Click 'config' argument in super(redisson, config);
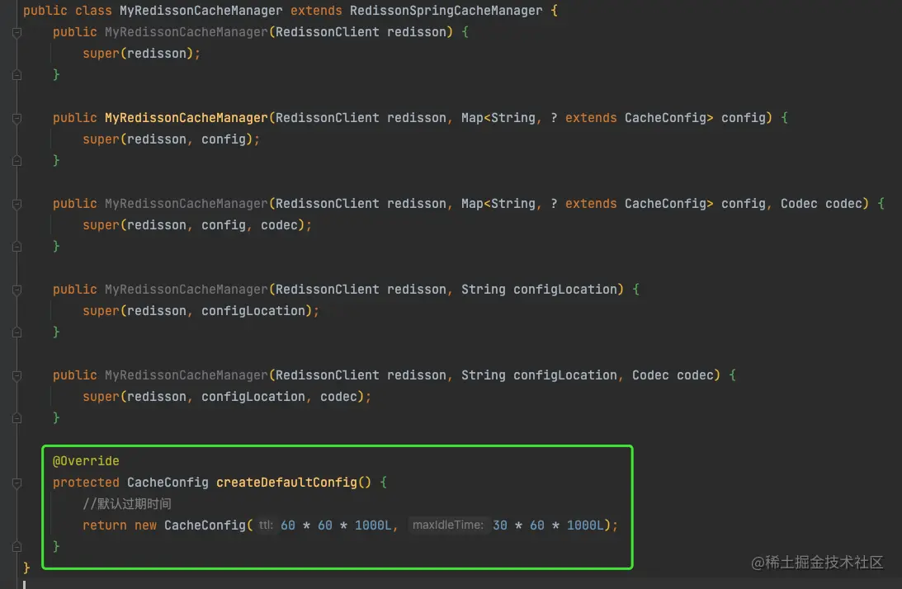Viewport: 902px width, 589px height. pos(223,139)
